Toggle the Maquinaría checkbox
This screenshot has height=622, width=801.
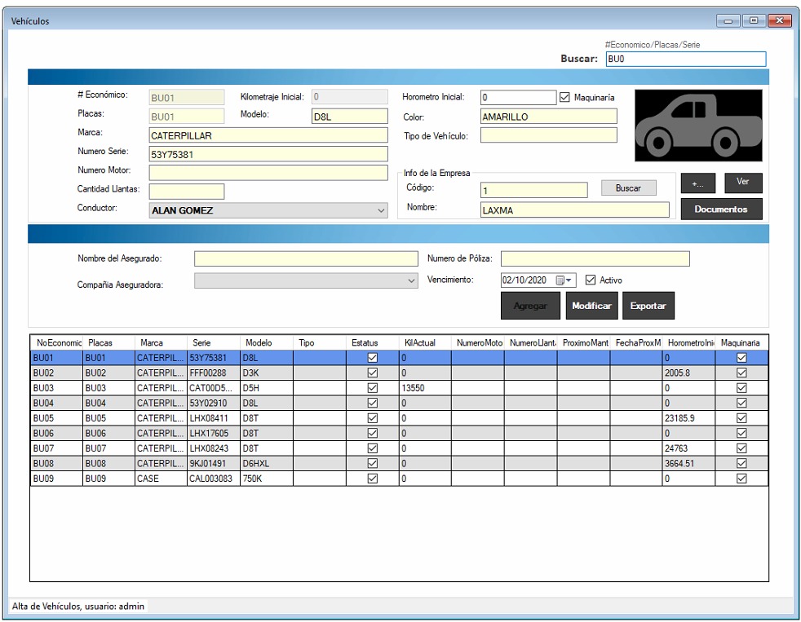(x=564, y=97)
